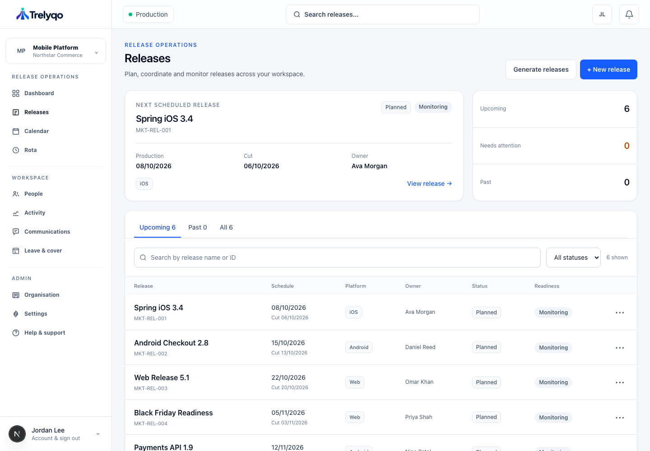Switch to the Upcoming 6 tab
Image resolution: width=650 pixels, height=451 pixels.
(158, 227)
